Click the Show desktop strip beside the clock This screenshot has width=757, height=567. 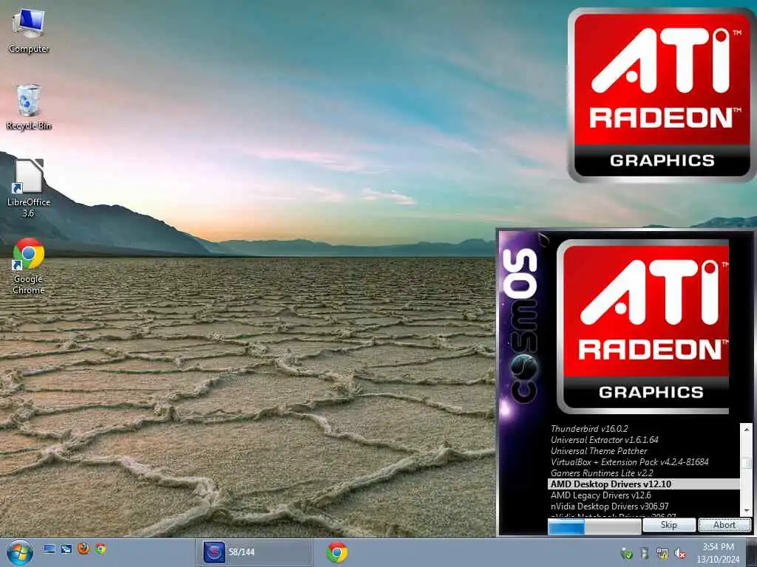(752, 552)
